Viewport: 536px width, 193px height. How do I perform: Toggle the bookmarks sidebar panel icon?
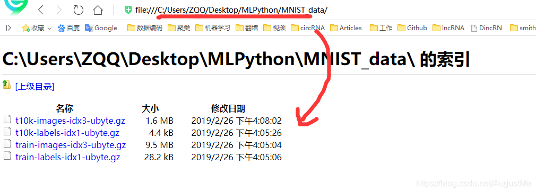8,28
